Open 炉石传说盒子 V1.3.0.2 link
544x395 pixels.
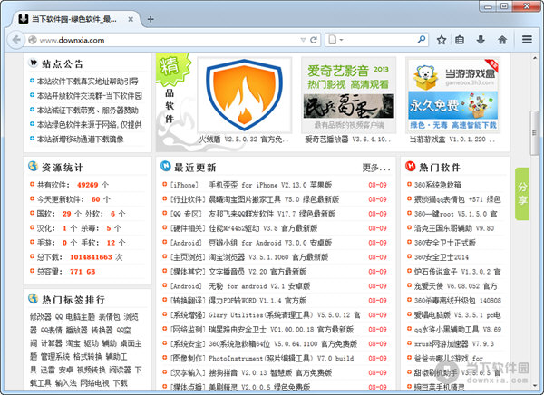pyautogui.click(x=458, y=272)
